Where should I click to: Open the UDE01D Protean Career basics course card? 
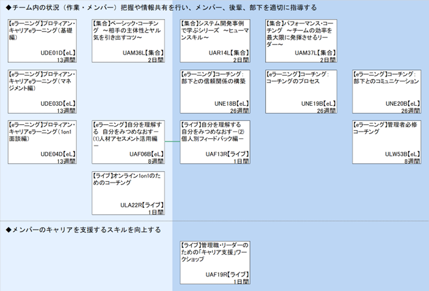pos(42,41)
